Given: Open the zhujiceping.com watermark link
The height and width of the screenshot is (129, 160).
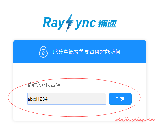Looking at the screenshot, I should [135, 120].
